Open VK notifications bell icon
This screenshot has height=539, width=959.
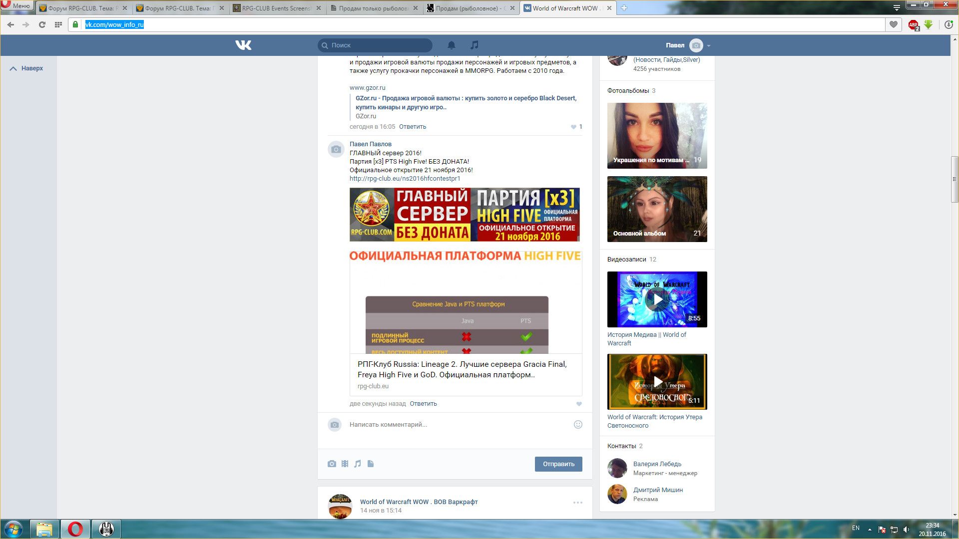click(451, 45)
